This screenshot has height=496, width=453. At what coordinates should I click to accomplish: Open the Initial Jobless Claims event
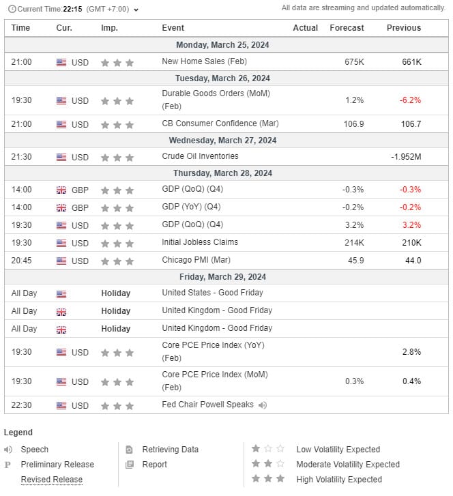coord(200,242)
